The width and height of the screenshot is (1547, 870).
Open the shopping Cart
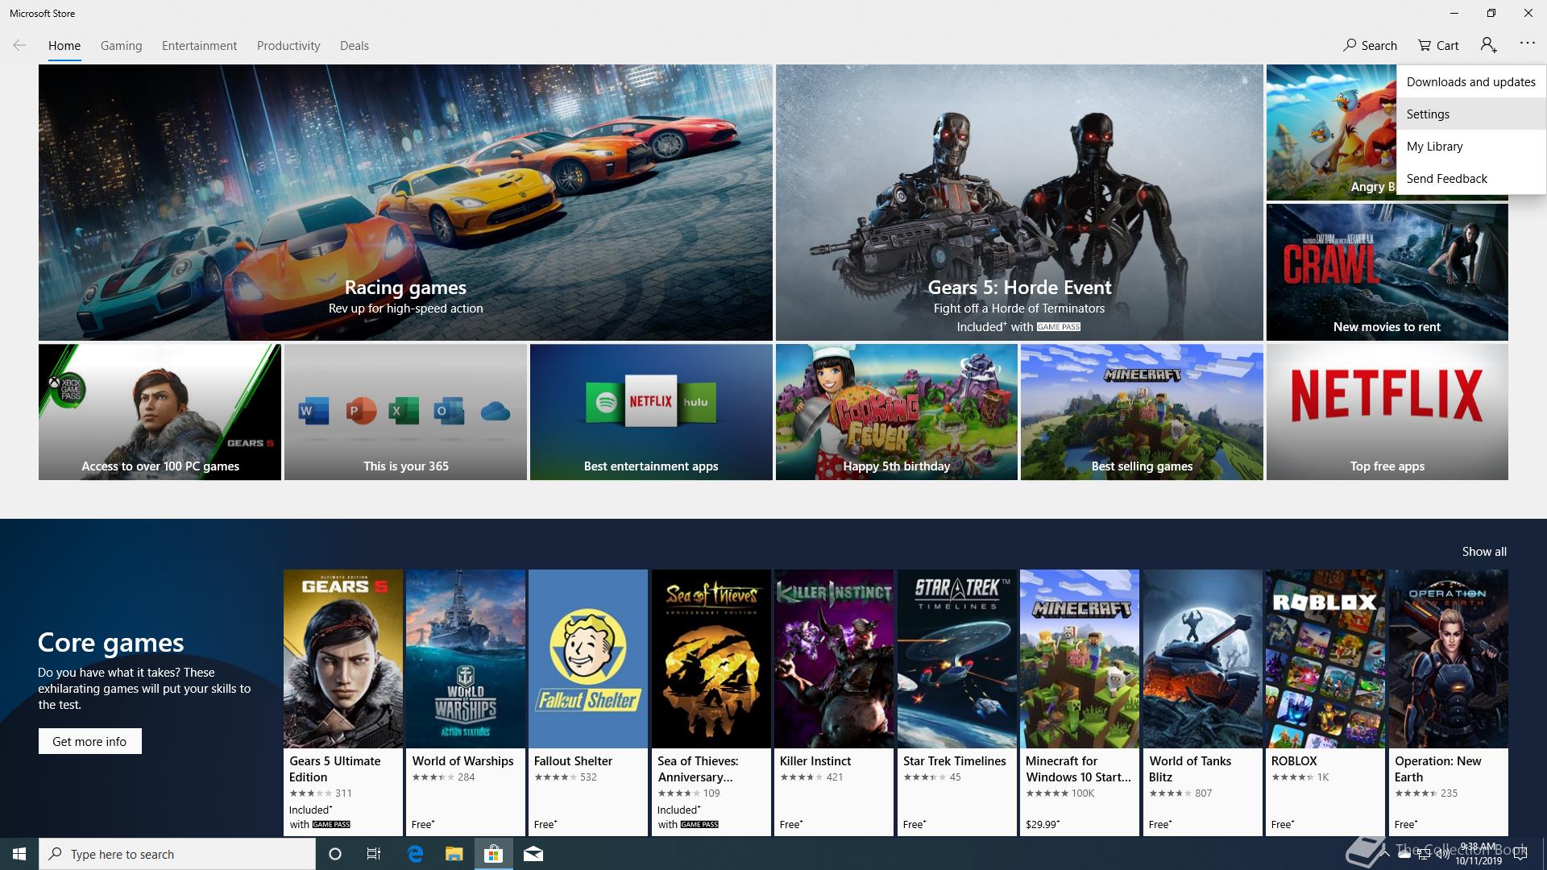(x=1438, y=46)
